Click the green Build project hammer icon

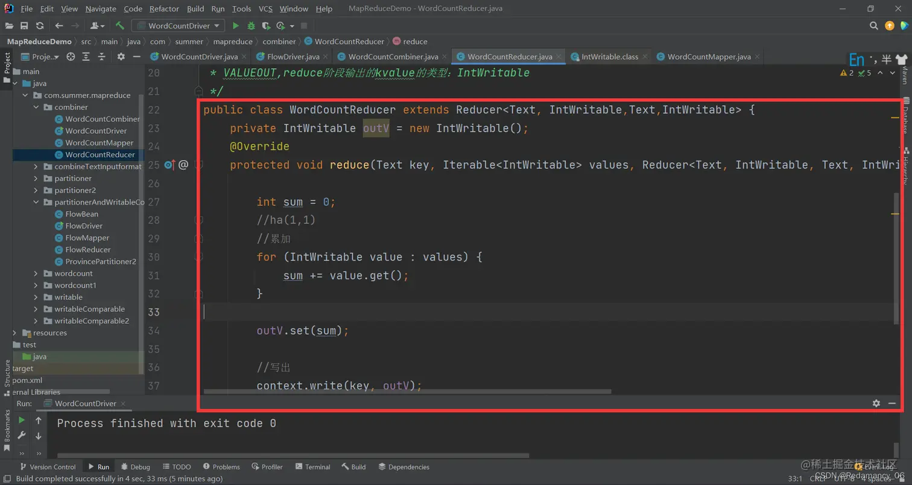tap(120, 26)
